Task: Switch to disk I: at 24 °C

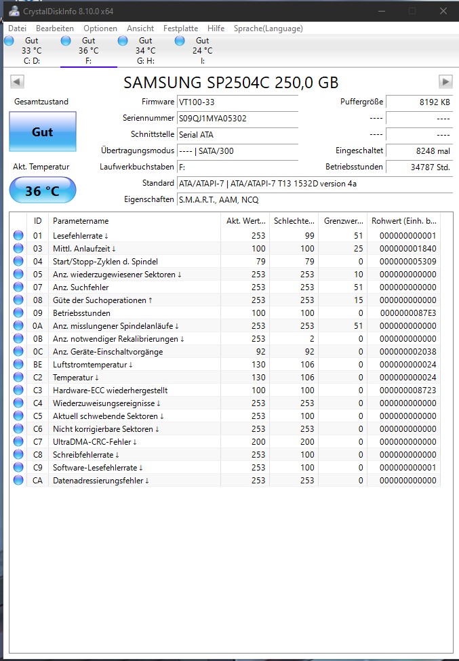Action: pos(202,51)
